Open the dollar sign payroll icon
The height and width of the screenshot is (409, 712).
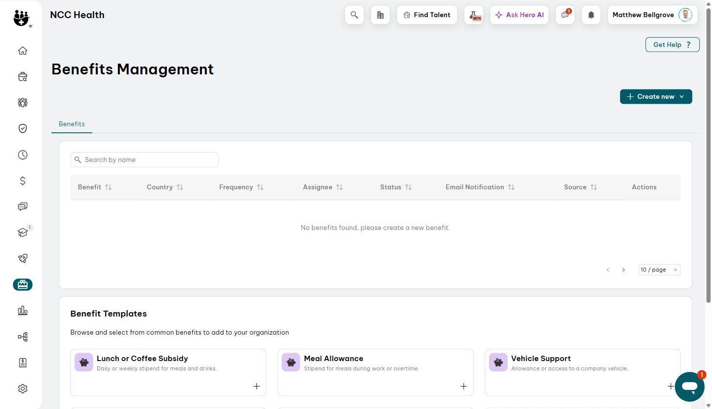(22, 181)
